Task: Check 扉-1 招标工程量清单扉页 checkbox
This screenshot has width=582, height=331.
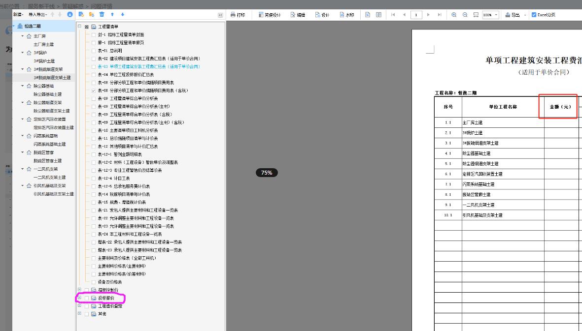Action: tap(94, 43)
